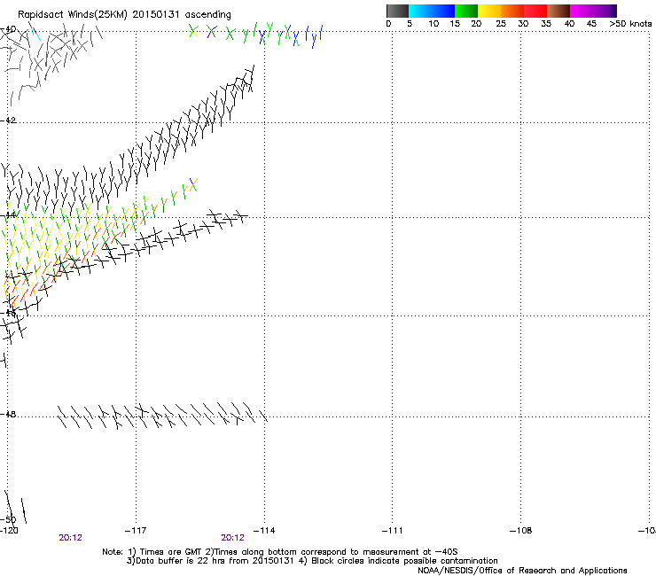The image size is (656, 576).
Task: Click the red 30–35 knots legend swatch
Action: tap(535, 11)
